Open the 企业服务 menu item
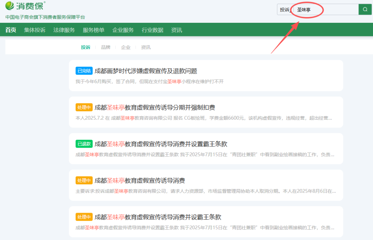The width and height of the screenshot is (373, 240). [123, 30]
